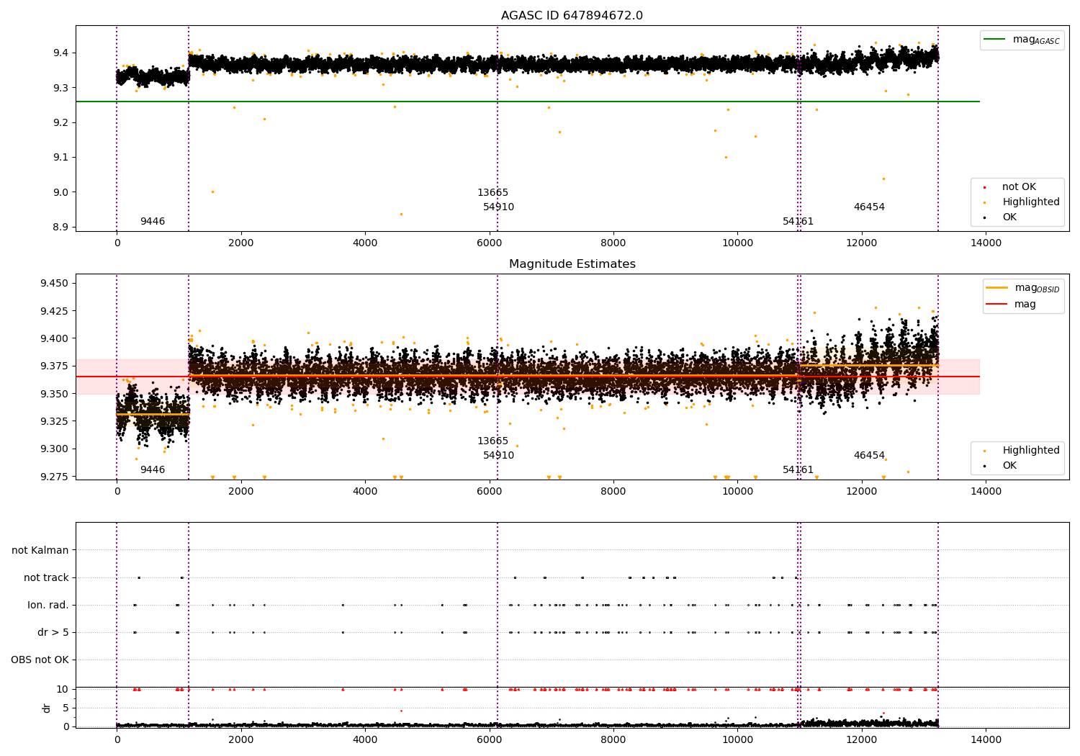Click the green line sample in top legend

994,40
